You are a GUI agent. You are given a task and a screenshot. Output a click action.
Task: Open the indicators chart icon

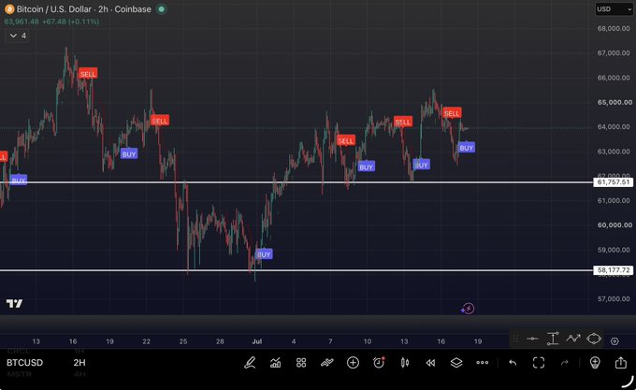(x=275, y=363)
